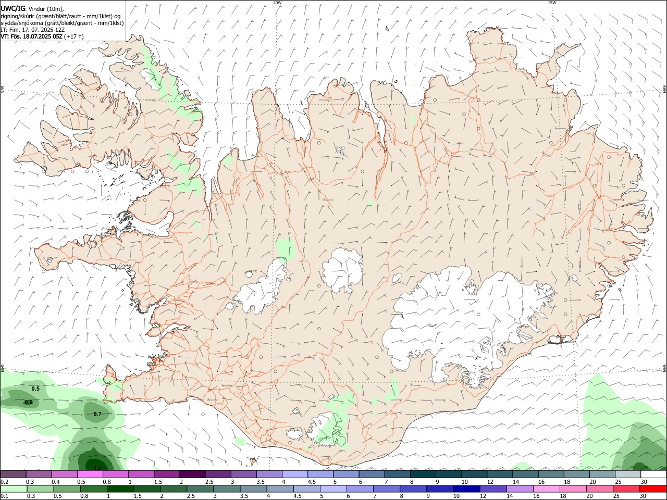Click the 'IT: Fim. 17. 07. 2025 12Z' line
The image size is (667, 500).
tap(32, 30)
